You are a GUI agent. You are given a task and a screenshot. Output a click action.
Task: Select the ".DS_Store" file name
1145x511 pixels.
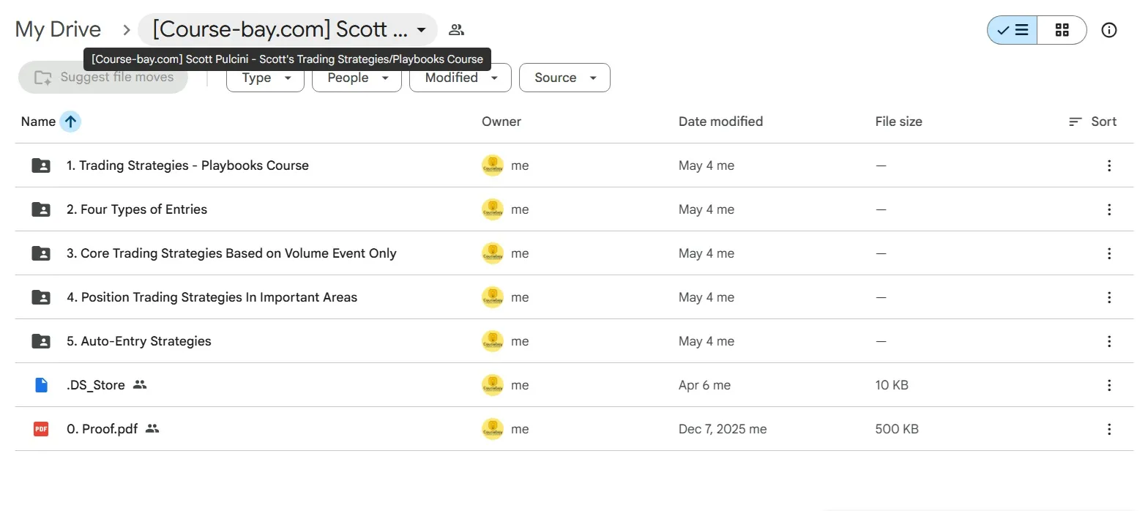96,385
